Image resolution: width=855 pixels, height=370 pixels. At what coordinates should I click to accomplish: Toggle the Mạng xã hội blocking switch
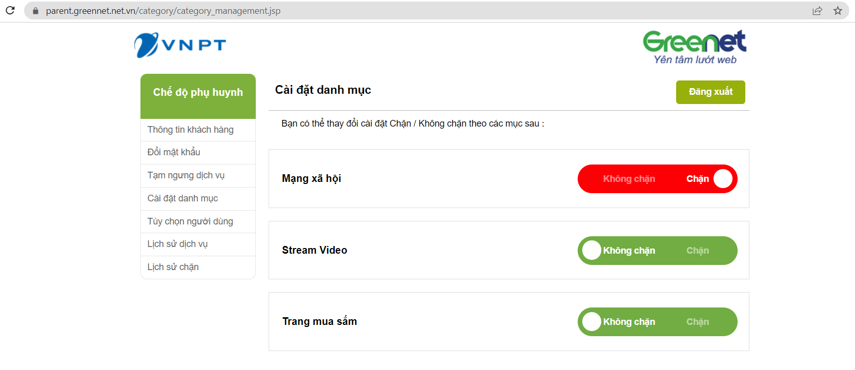pyautogui.click(x=657, y=179)
